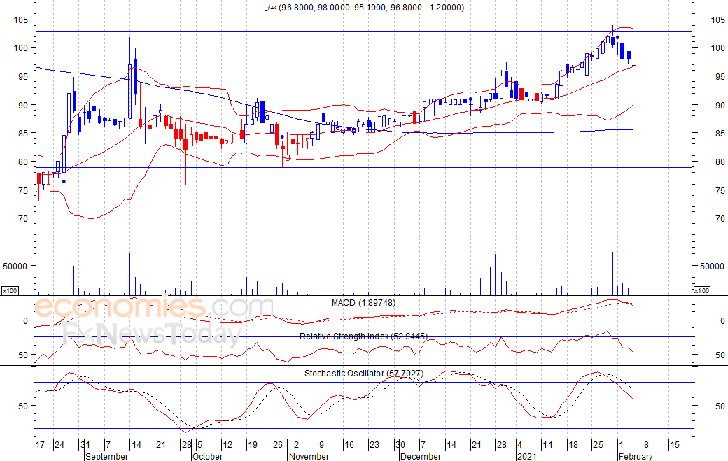Click the date label 12 on time axis
Image resolution: width=728 pixels, height=461 pixels.
point(227,445)
